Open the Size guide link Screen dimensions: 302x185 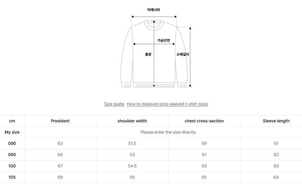click(x=114, y=104)
